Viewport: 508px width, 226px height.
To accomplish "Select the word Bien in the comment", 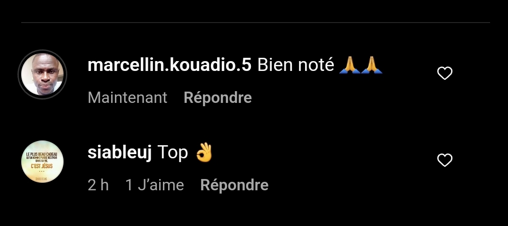I will [x=275, y=65].
